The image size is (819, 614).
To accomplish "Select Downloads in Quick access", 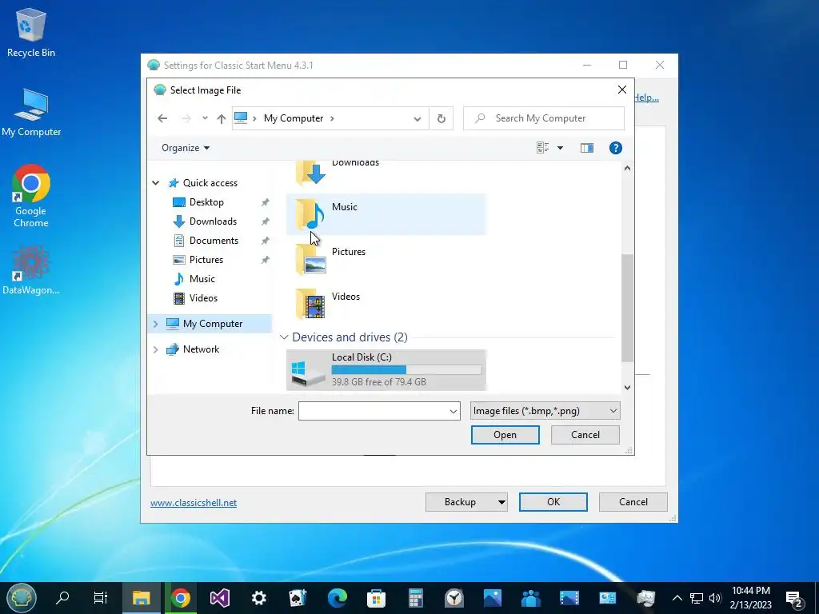I will coord(213,221).
